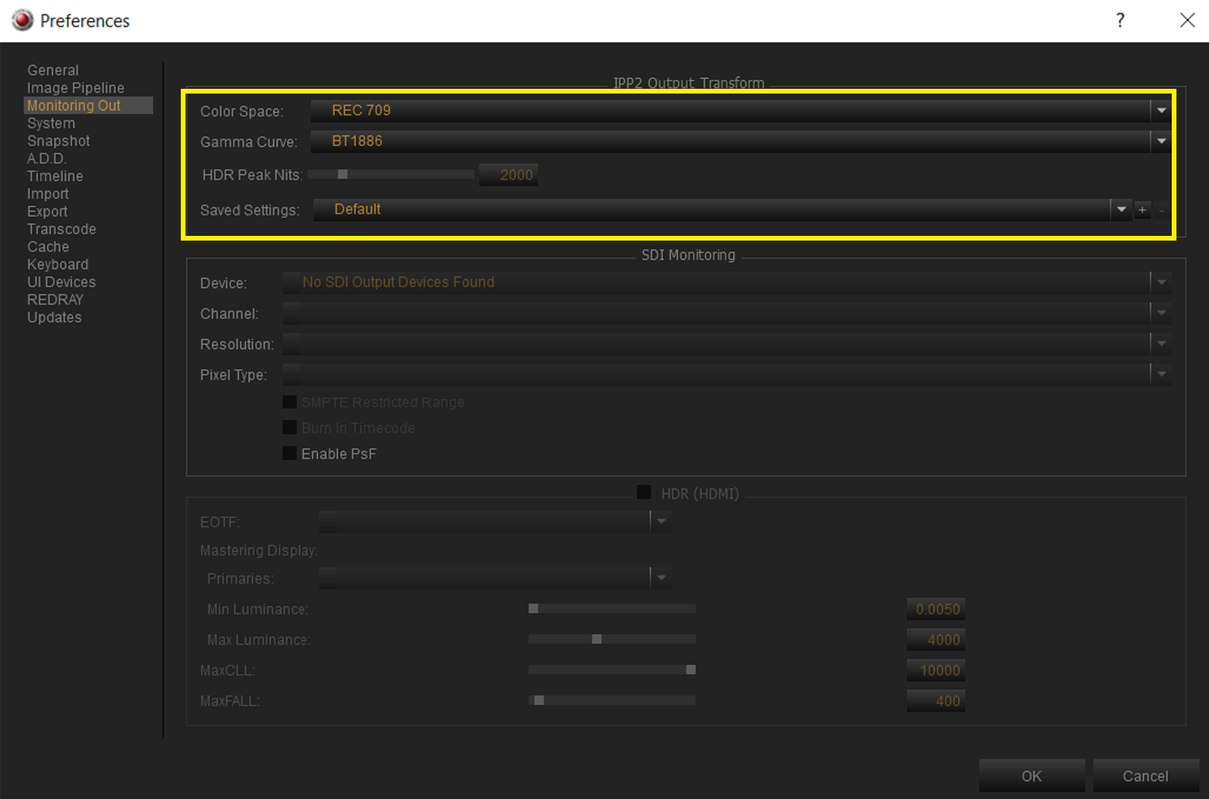Click the MaxCLL value field 10000
This screenshot has width=1209, height=799.
coord(936,670)
